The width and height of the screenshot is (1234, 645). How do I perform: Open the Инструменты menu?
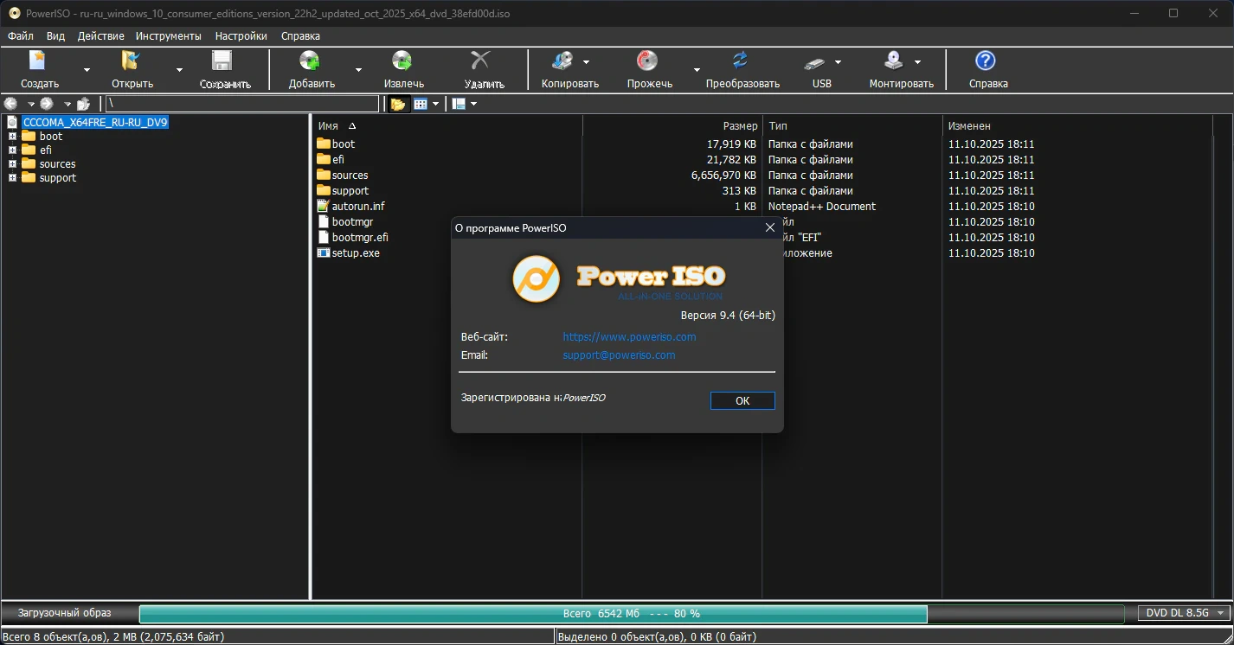click(169, 36)
